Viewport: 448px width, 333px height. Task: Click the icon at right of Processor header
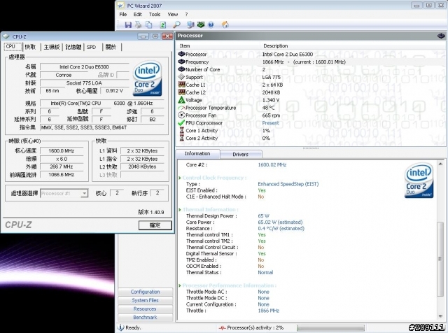coord(441,36)
